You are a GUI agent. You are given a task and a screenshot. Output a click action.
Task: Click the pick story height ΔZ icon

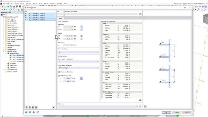click(82, 36)
